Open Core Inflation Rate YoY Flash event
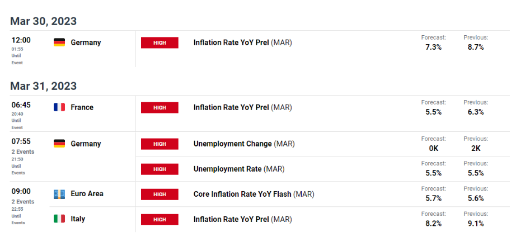Viewport: 516px width, 237px height. [254, 194]
